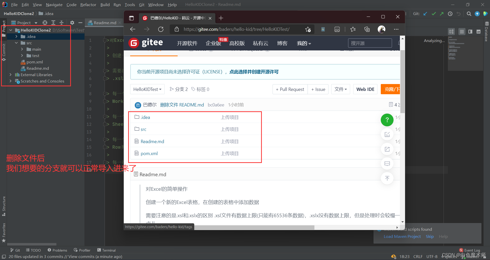Open the browser new tab plus button
Image resolution: width=490 pixels, height=260 pixels.
click(221, 18)
